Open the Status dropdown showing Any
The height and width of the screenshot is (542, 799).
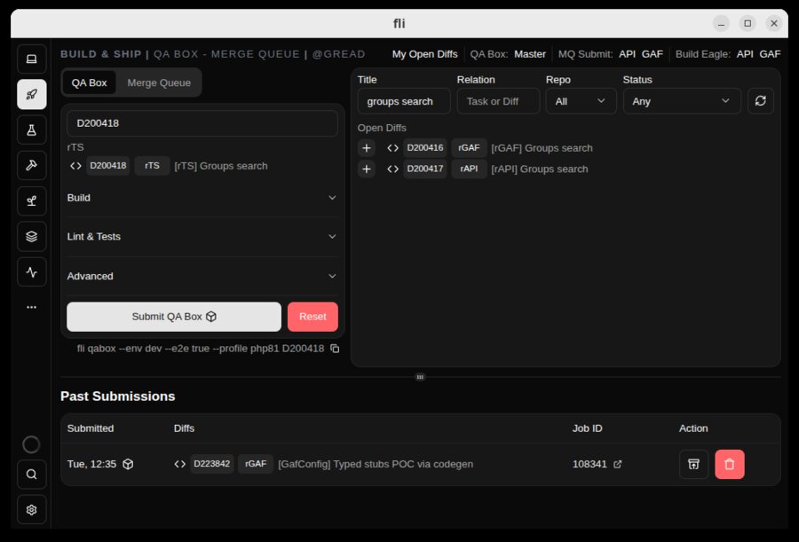[681, 101]
